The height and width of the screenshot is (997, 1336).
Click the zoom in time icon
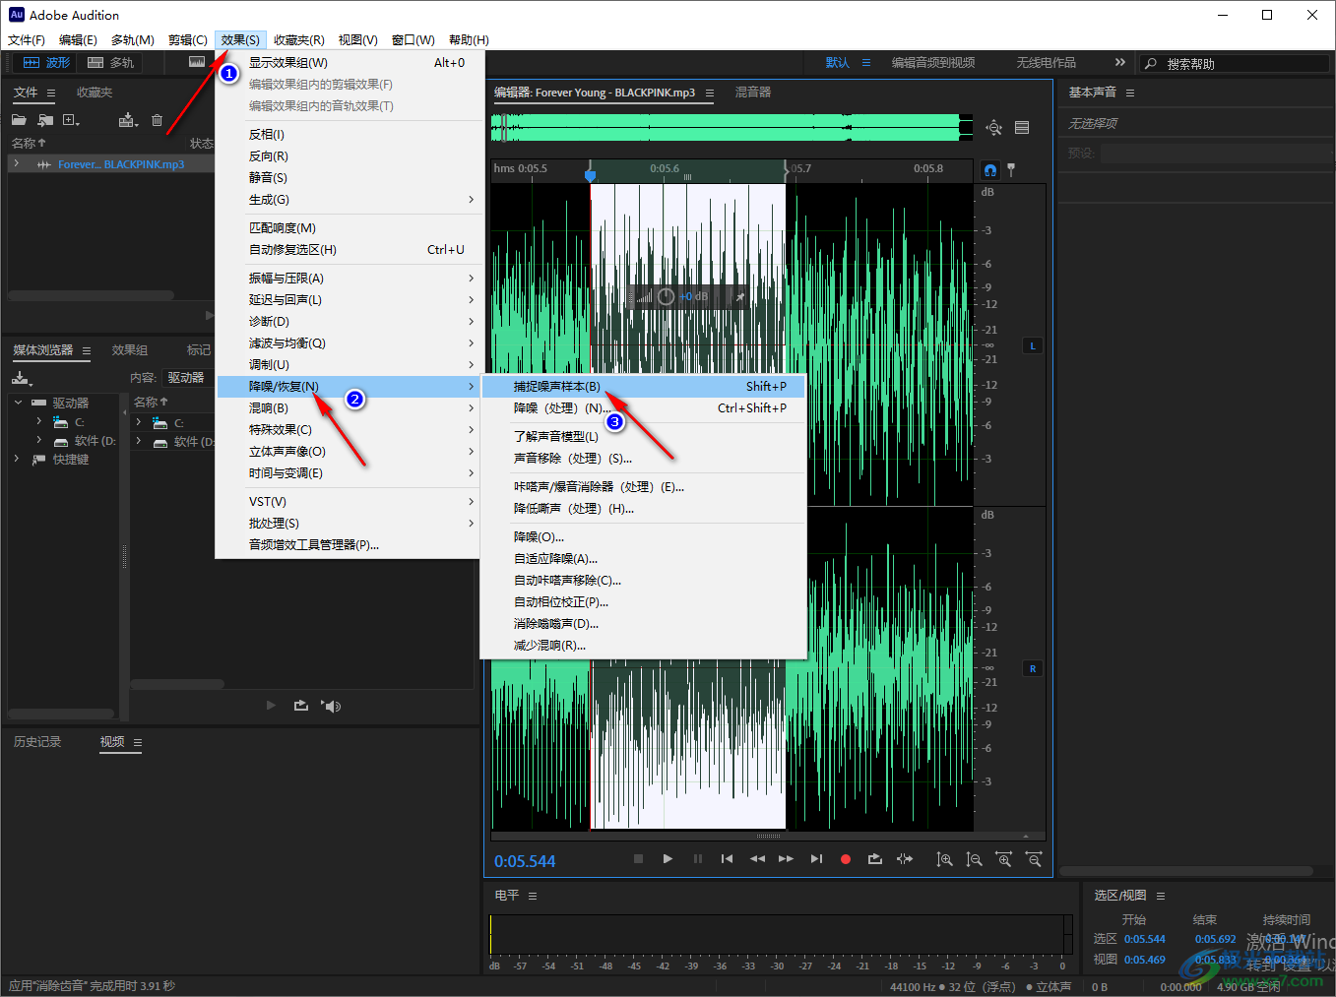pyautogui.click(x=1004, y=859)
